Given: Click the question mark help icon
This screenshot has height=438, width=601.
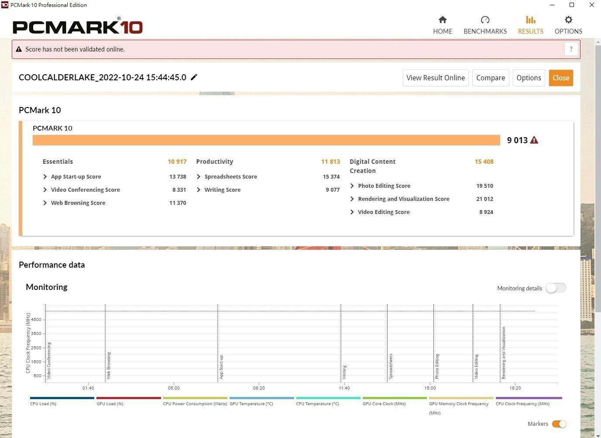Looking at the screenshot, I should coord(571,49).
